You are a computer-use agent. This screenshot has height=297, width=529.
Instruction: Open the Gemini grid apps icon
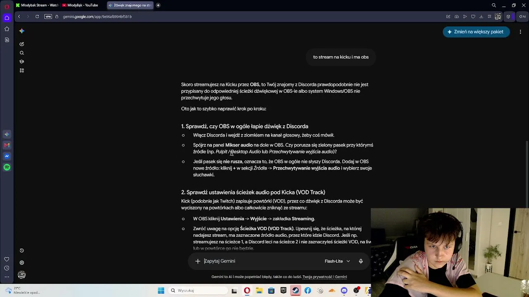(x=21, y=71)
